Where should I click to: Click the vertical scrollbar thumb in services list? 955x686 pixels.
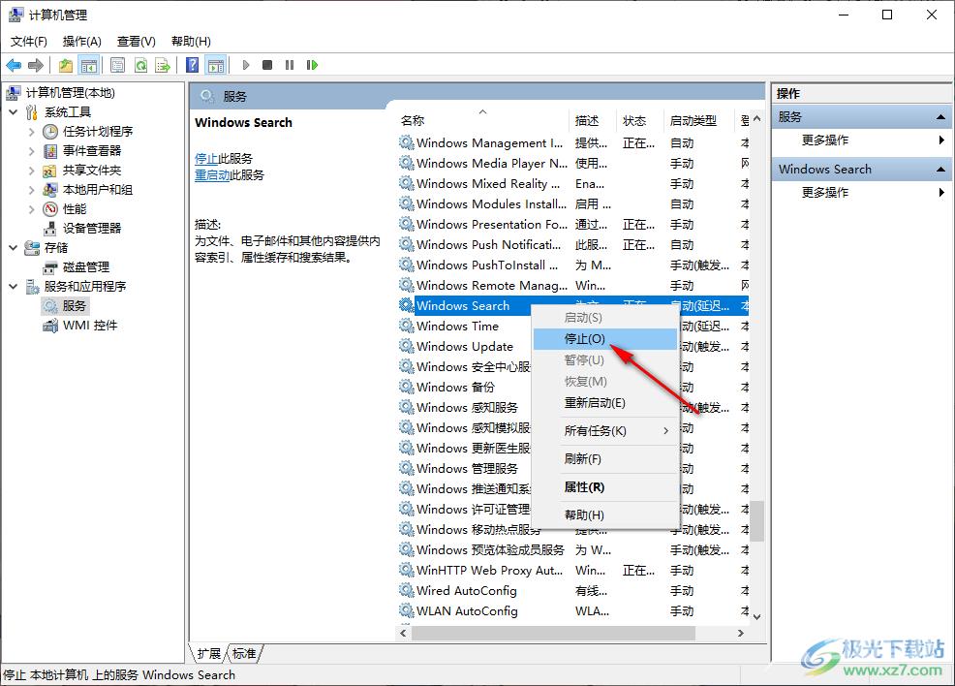[757, 521]
